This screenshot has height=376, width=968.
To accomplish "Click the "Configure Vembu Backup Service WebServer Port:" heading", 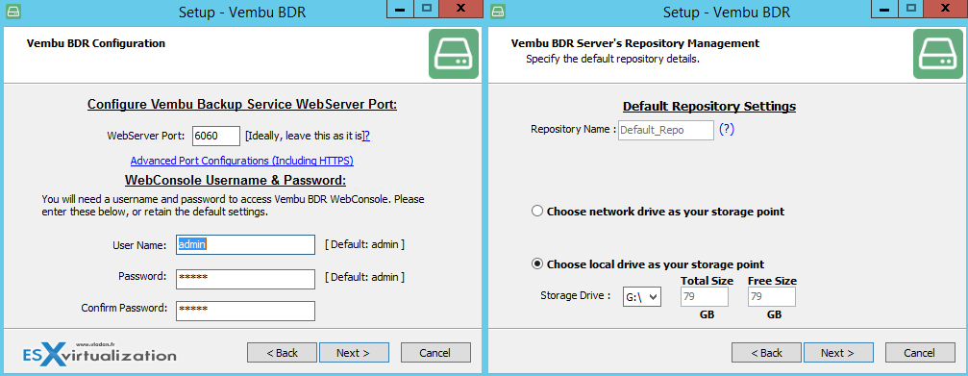I will coord(242,104).
